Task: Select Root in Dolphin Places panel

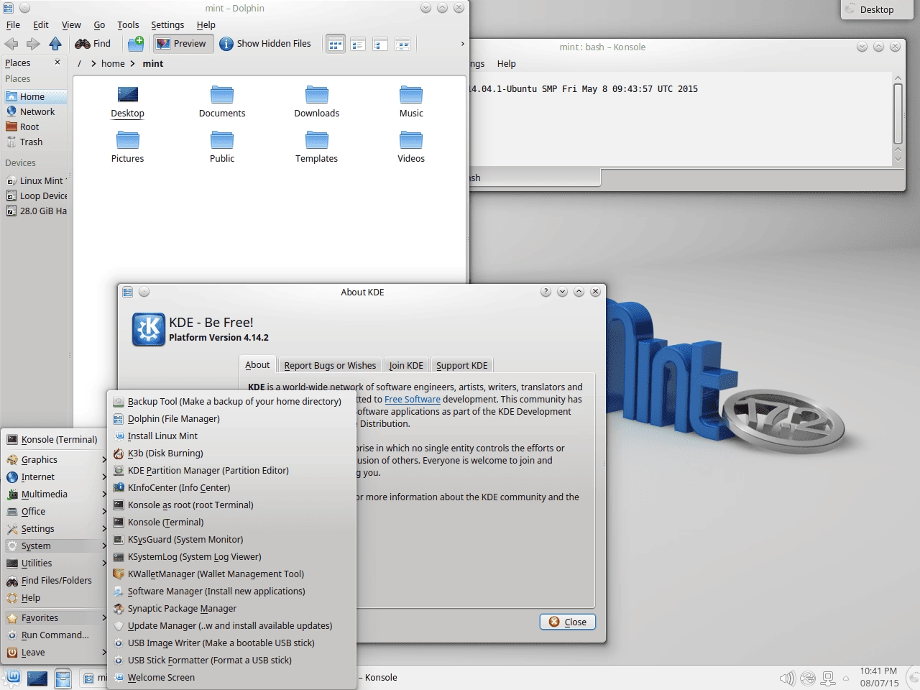Action: tap(34, 126)
